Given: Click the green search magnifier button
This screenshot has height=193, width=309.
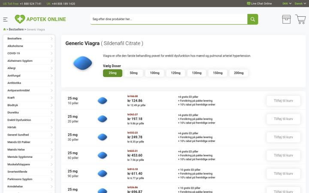Looking at the screenshot, I should [253, 19].
